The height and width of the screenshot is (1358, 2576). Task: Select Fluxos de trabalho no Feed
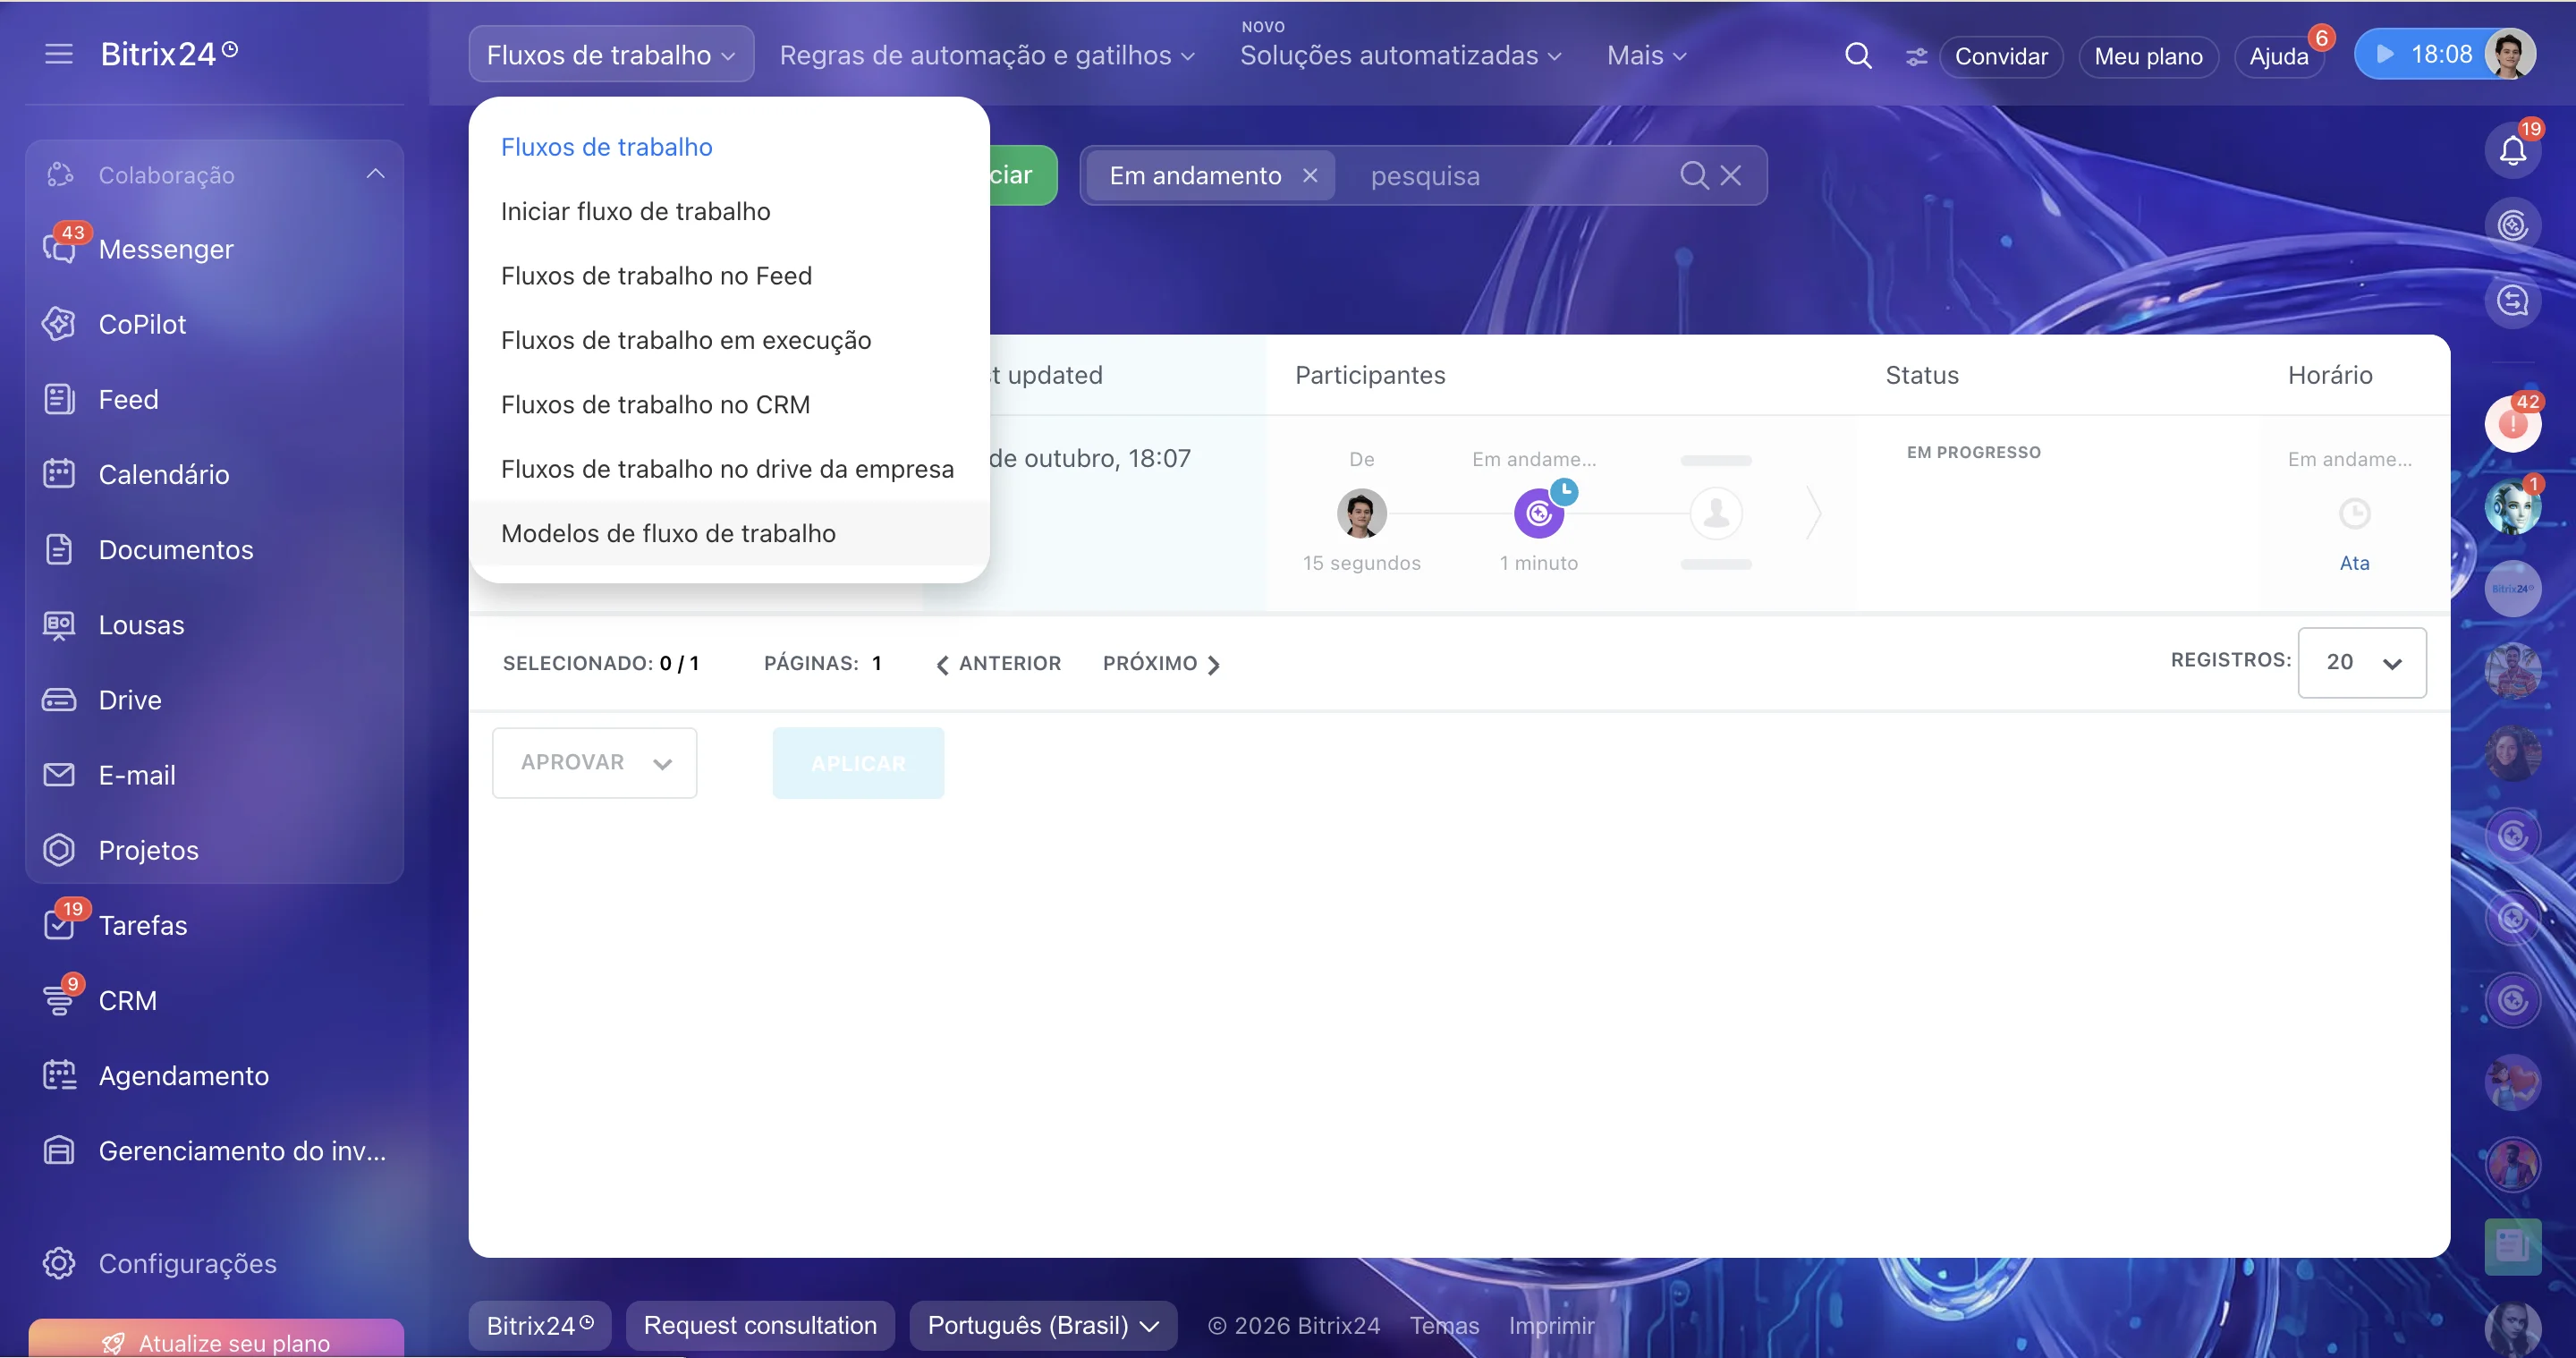pos(729,275)
